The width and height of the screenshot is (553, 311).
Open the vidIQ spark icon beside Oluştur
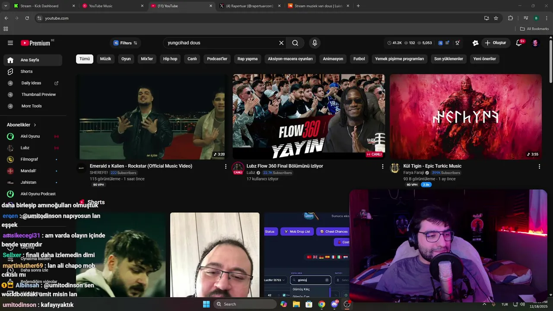pos(475,43)
